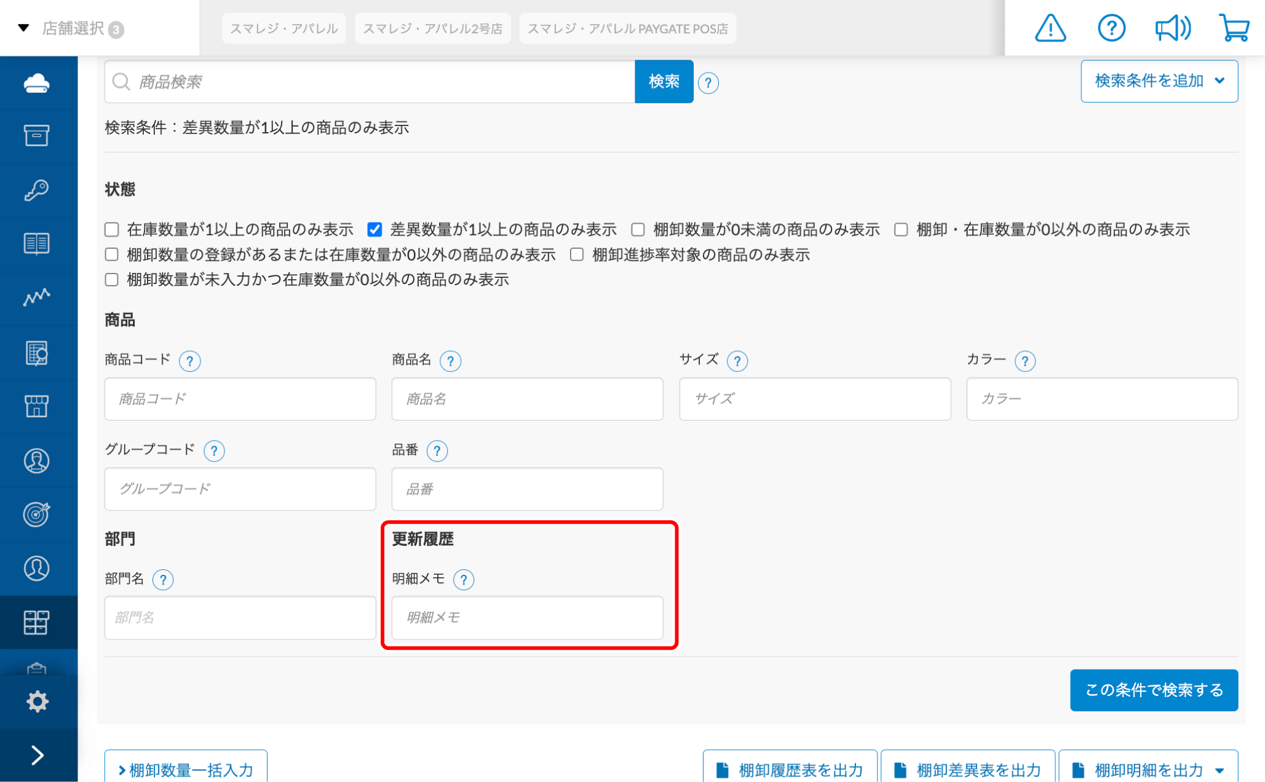This screenshot has width=1265, height=782.
Task: Check 棚卸進捗率対象の商品のみ表示 checkbox
Action: coord(577,255)
